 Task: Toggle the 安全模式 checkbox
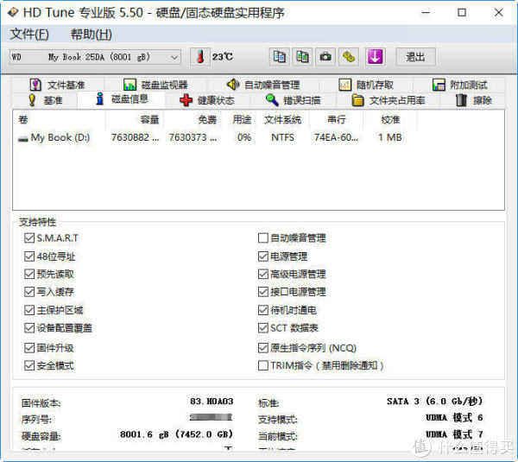point(29,365)
